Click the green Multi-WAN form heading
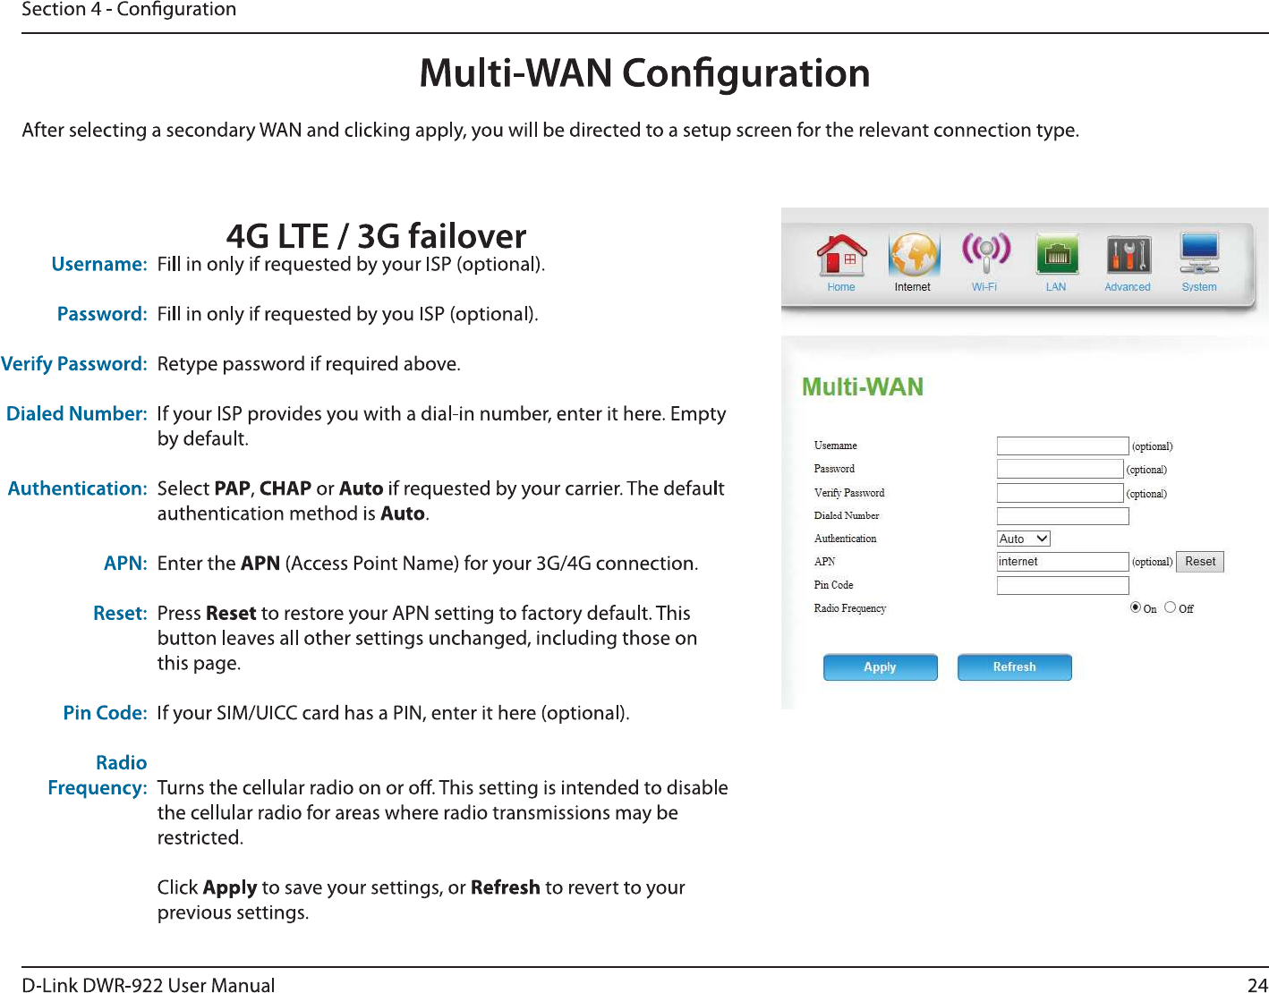Image resolution: width=1269 pixels, height=993 pixels. pyautogui.click(x=863, y=386)
